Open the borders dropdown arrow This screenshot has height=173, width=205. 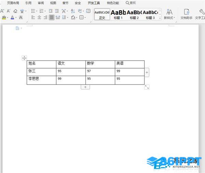pyautogui.click(x=85, y=17)
